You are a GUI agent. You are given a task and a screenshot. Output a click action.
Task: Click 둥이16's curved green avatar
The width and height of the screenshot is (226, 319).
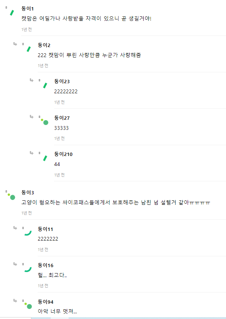click(28, 269)
